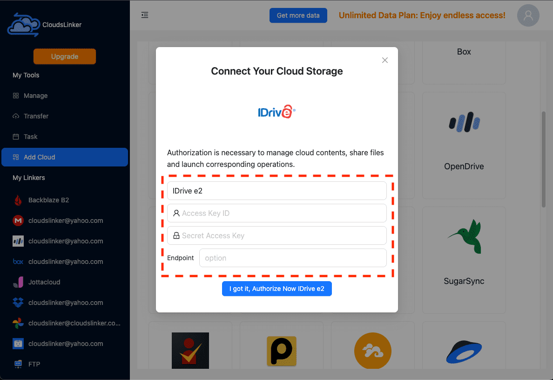Select Add Cloud in sidebar

[x=65, y=157]
